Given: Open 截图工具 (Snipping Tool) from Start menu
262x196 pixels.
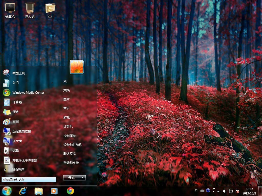Looking at the screenshot, I should tap(18, 73).
